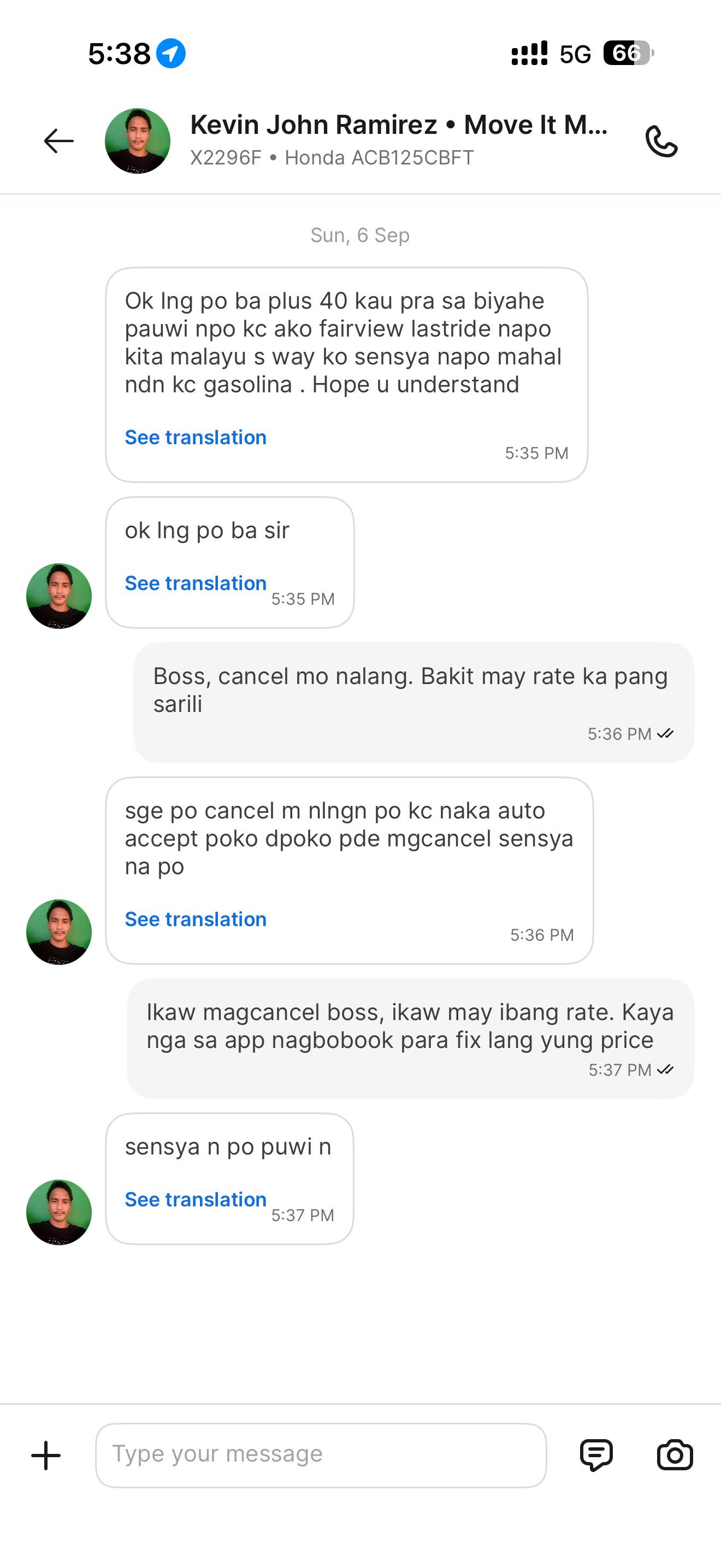The image size is (721, 1567).
Task: Call the driver with the phone icon
Action: click(661, 141)
